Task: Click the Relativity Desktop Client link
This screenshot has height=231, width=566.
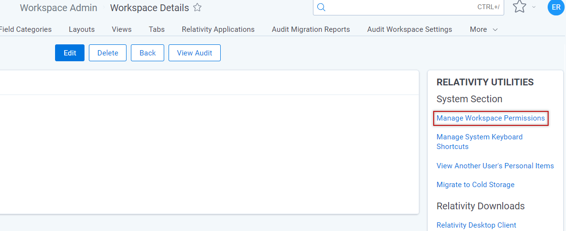Action: pos(476,225)
